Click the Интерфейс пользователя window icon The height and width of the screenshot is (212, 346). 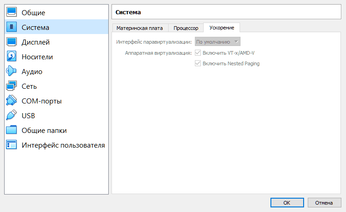pos(12,145)
